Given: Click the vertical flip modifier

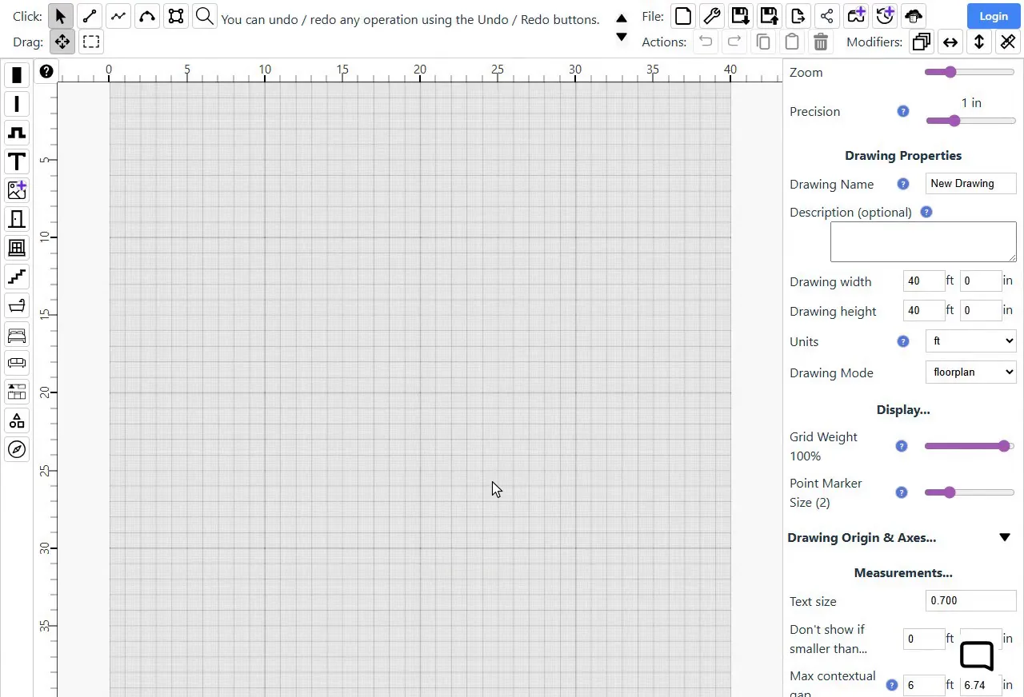Looking at the screenshot, I should [979, 42].
